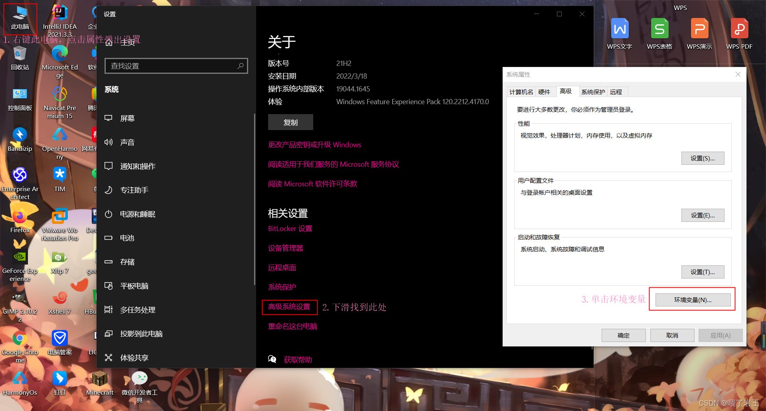Open 远程桌面 link
Screen dimensions: 766x411
coord(282,268)
